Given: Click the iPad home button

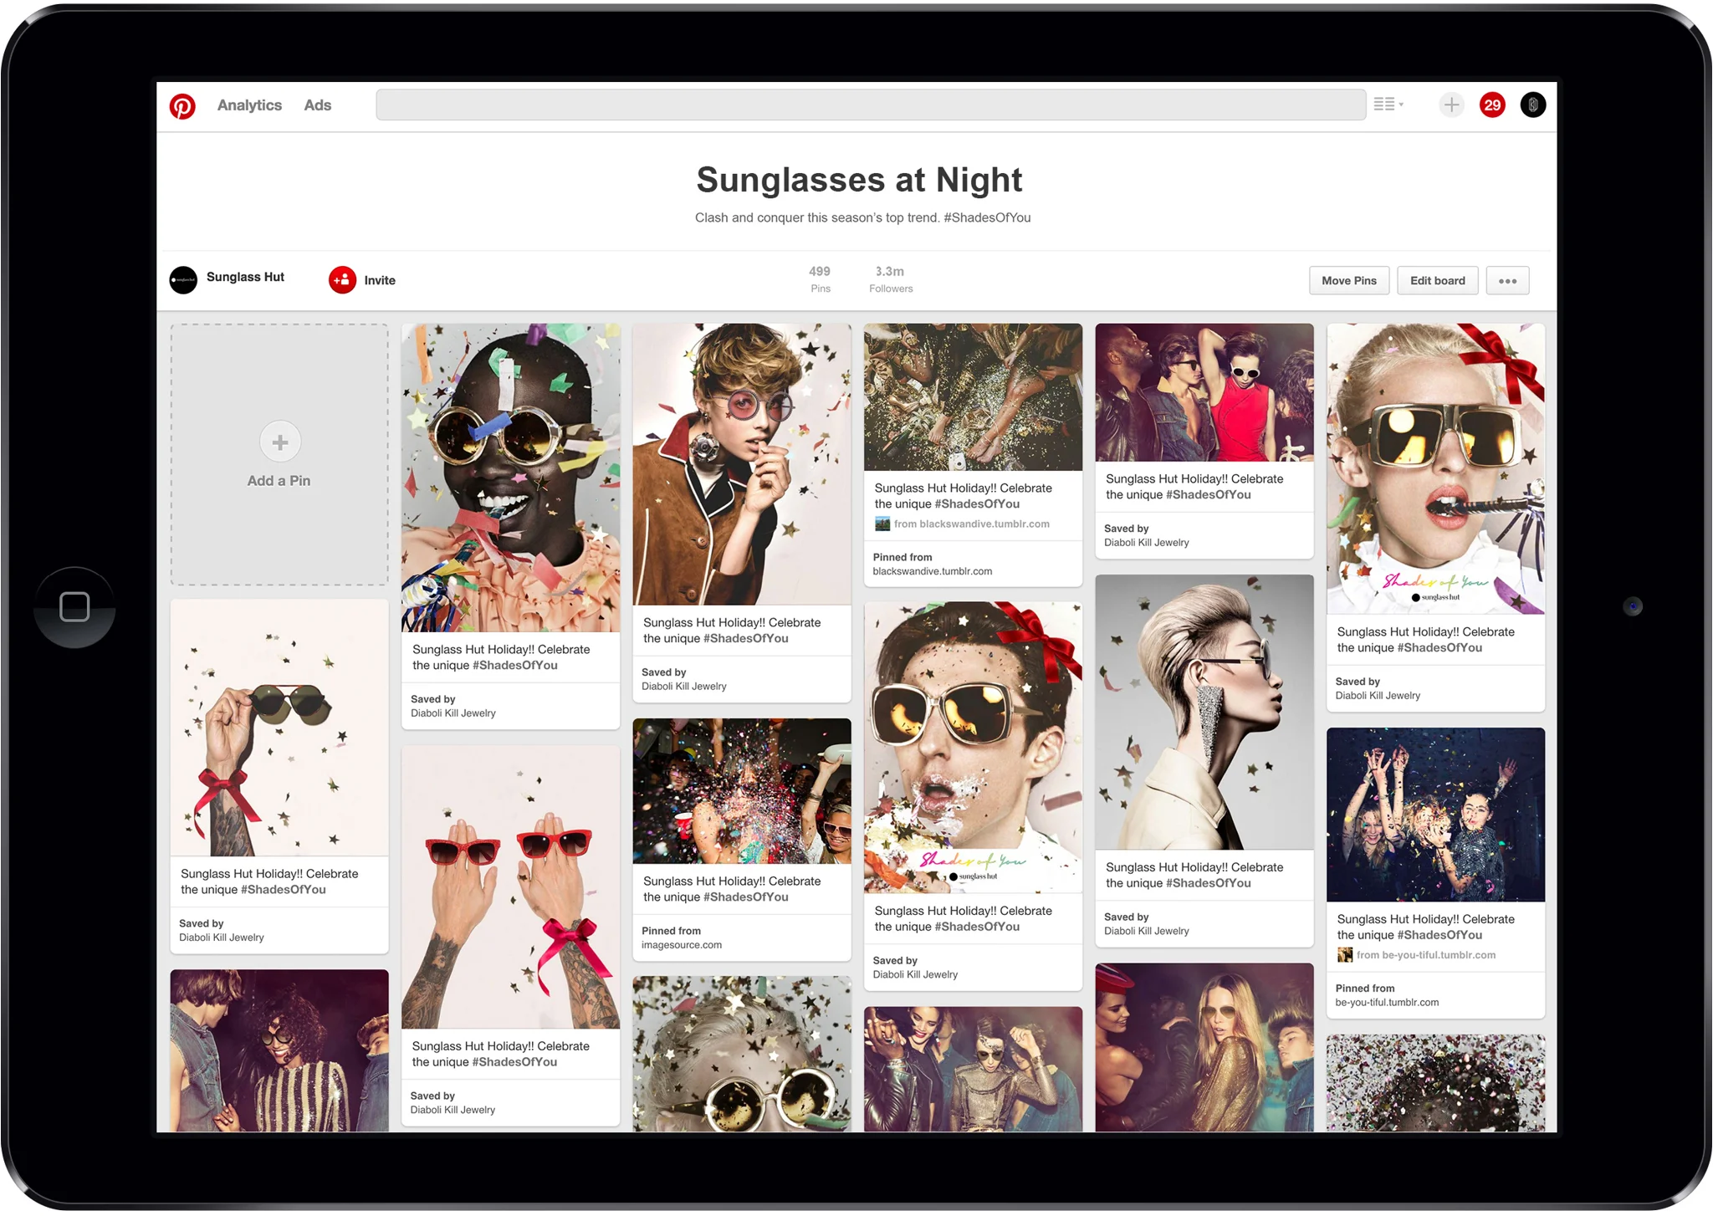Looking at the screenshot, I should click(74, 607).
